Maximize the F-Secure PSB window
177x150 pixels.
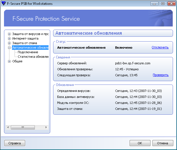pos(163,4)
